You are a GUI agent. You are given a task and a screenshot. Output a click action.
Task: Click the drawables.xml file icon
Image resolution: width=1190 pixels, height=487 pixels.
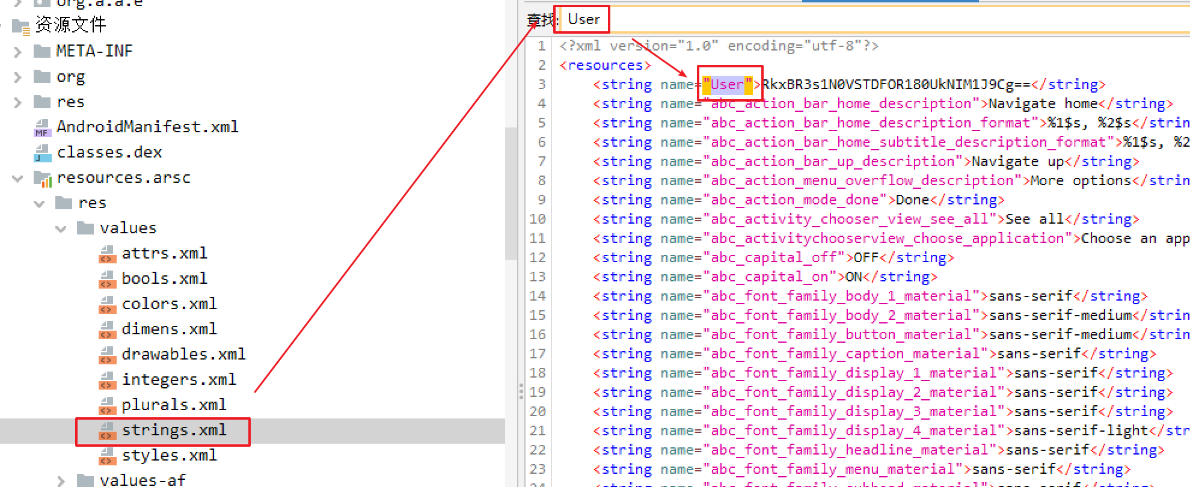click(x=107, y=355)
